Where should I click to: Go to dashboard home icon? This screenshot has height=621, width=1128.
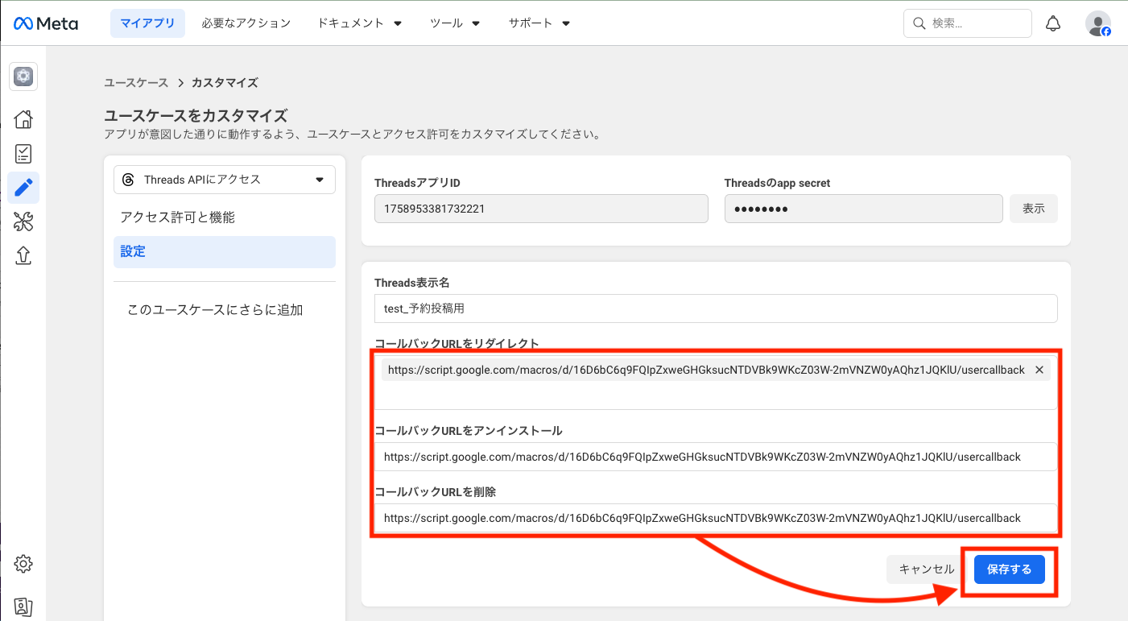coord(23,119)
